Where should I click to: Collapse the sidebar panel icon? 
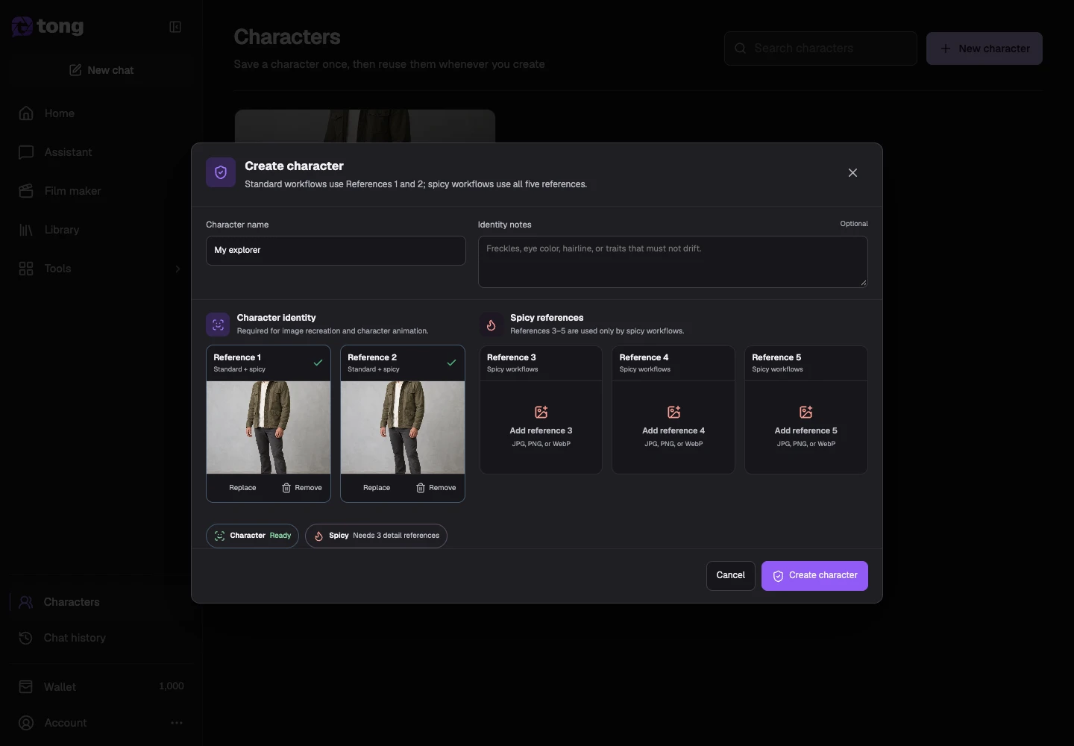pyautogui.click(x=175, y=27)
